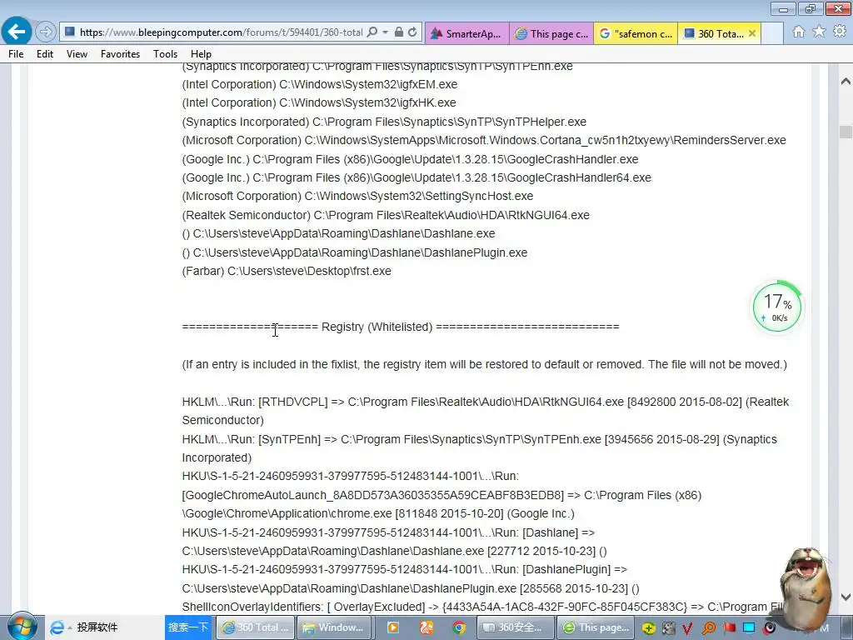
Task: Click the GoogleCrashHandler64.exe line
Action: tap(417, 177)
